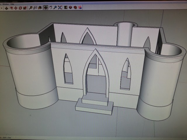Click the Zoom Extents icon
The height and width of the screenshot is (140, 187).
pyautogui.click(x=60, y=8)
